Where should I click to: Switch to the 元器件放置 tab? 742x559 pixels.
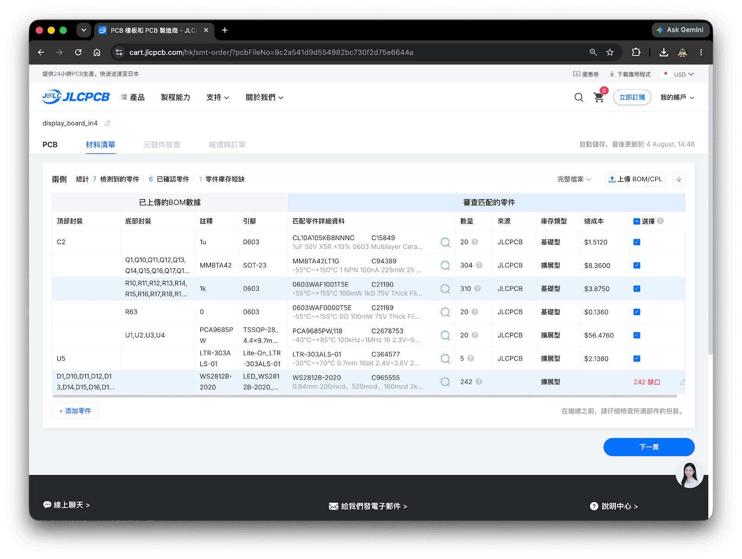162,145
